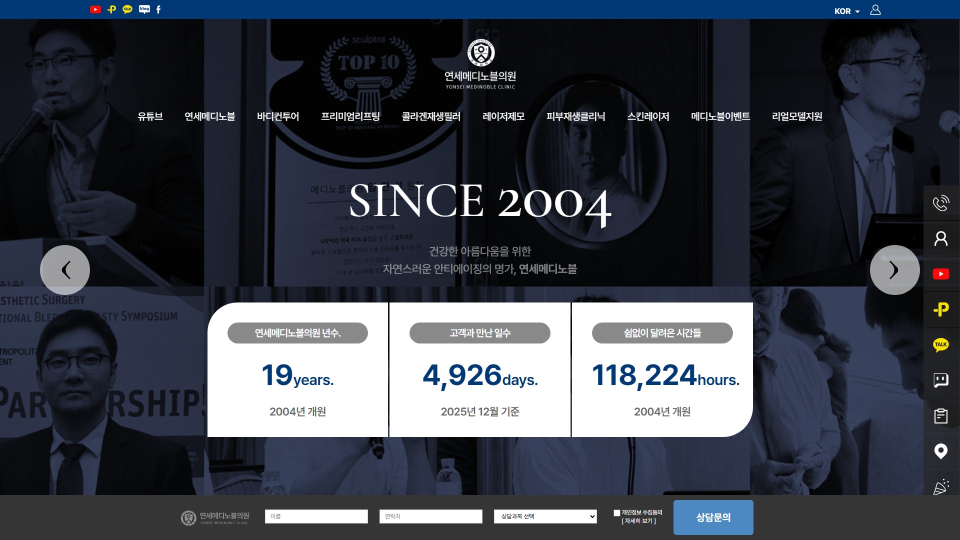Image resolution: width=960 pixels, height=540 pixels.
Task: Go to previous slide with left arrow
Action: [x=65, y=270]
